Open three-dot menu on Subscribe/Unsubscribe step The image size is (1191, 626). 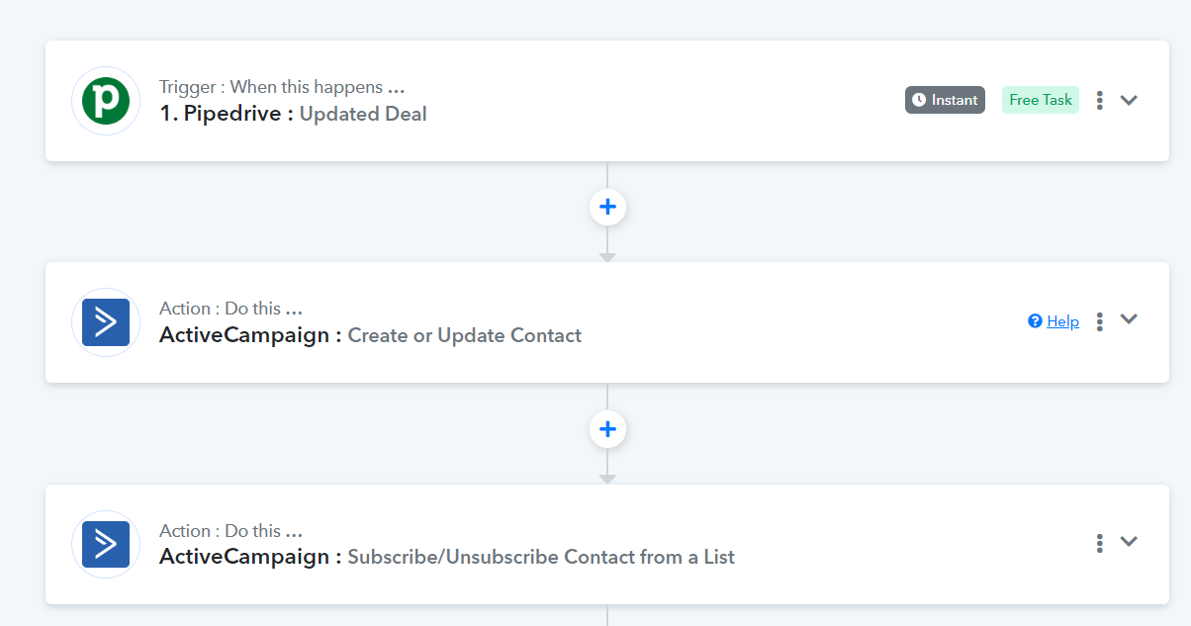click(1099, 543)
